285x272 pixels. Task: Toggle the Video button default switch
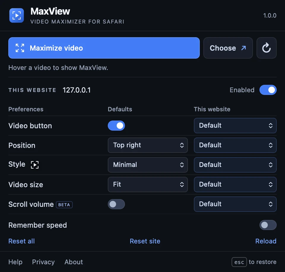(116, 126)
